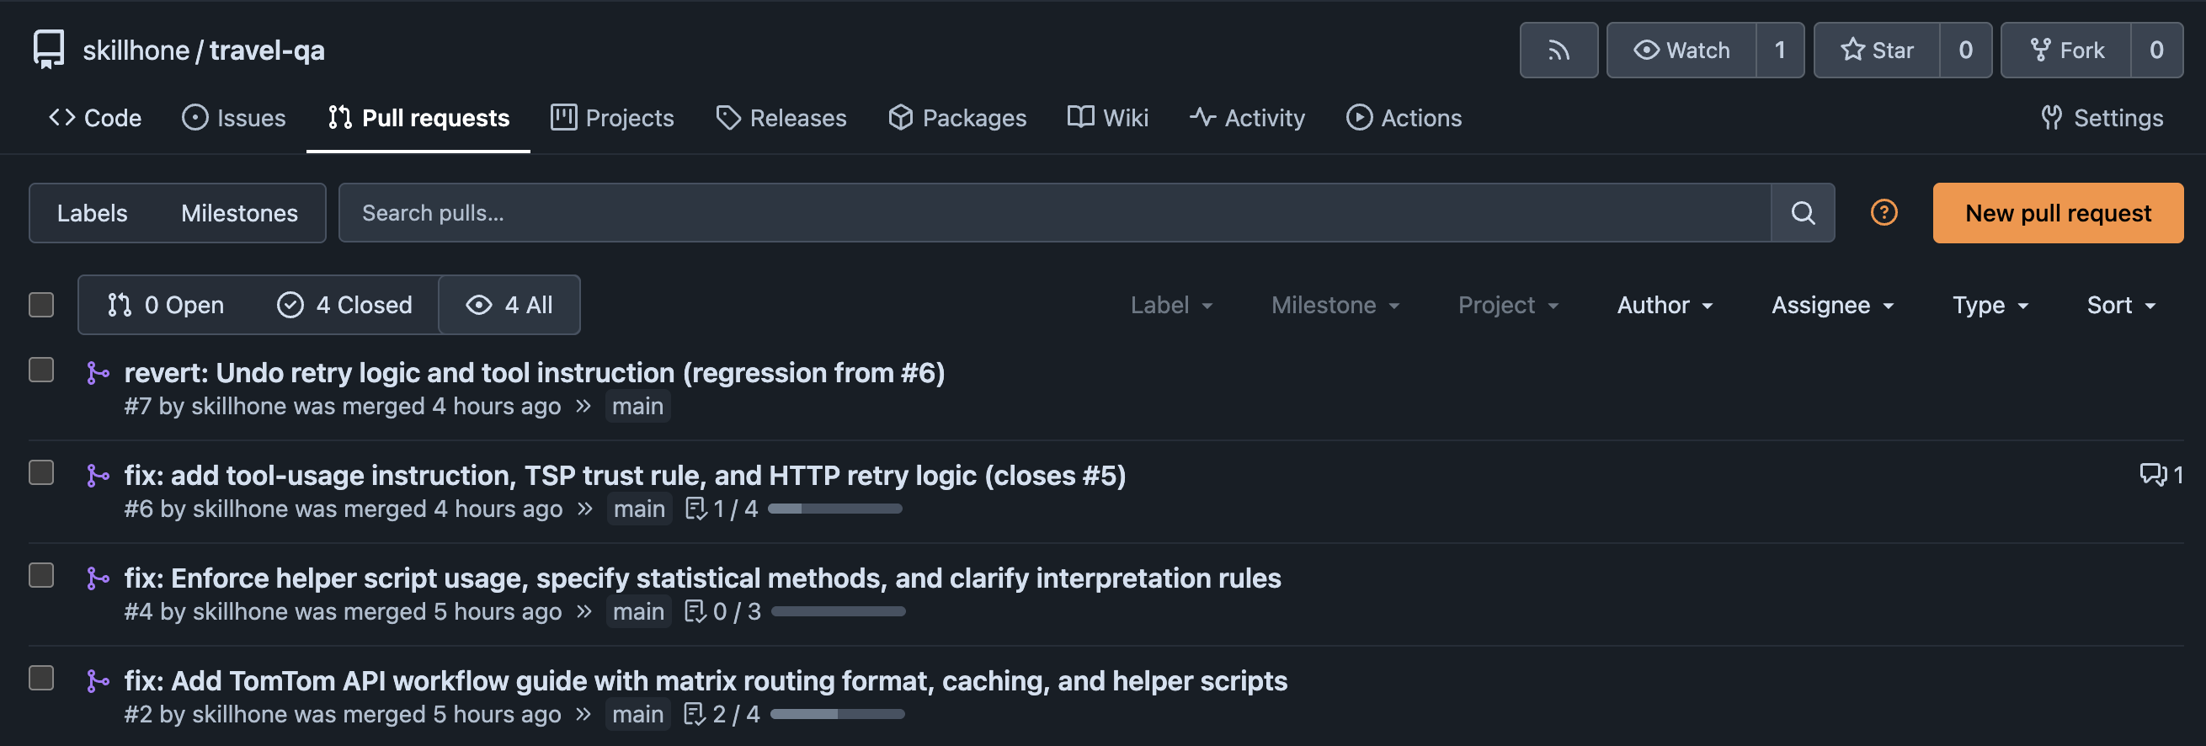
Task: Click the comments icon on pull request #6
Action: point(2152,475)
